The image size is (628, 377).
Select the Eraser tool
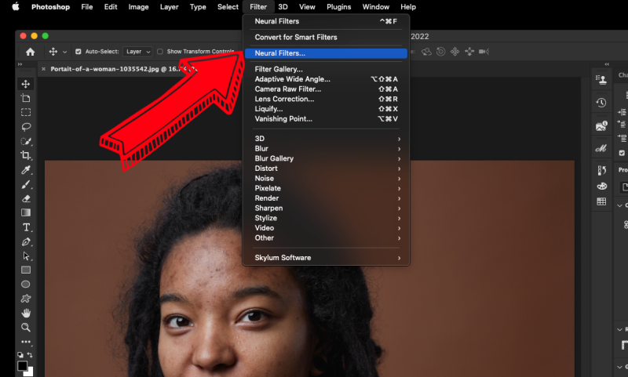26,198
